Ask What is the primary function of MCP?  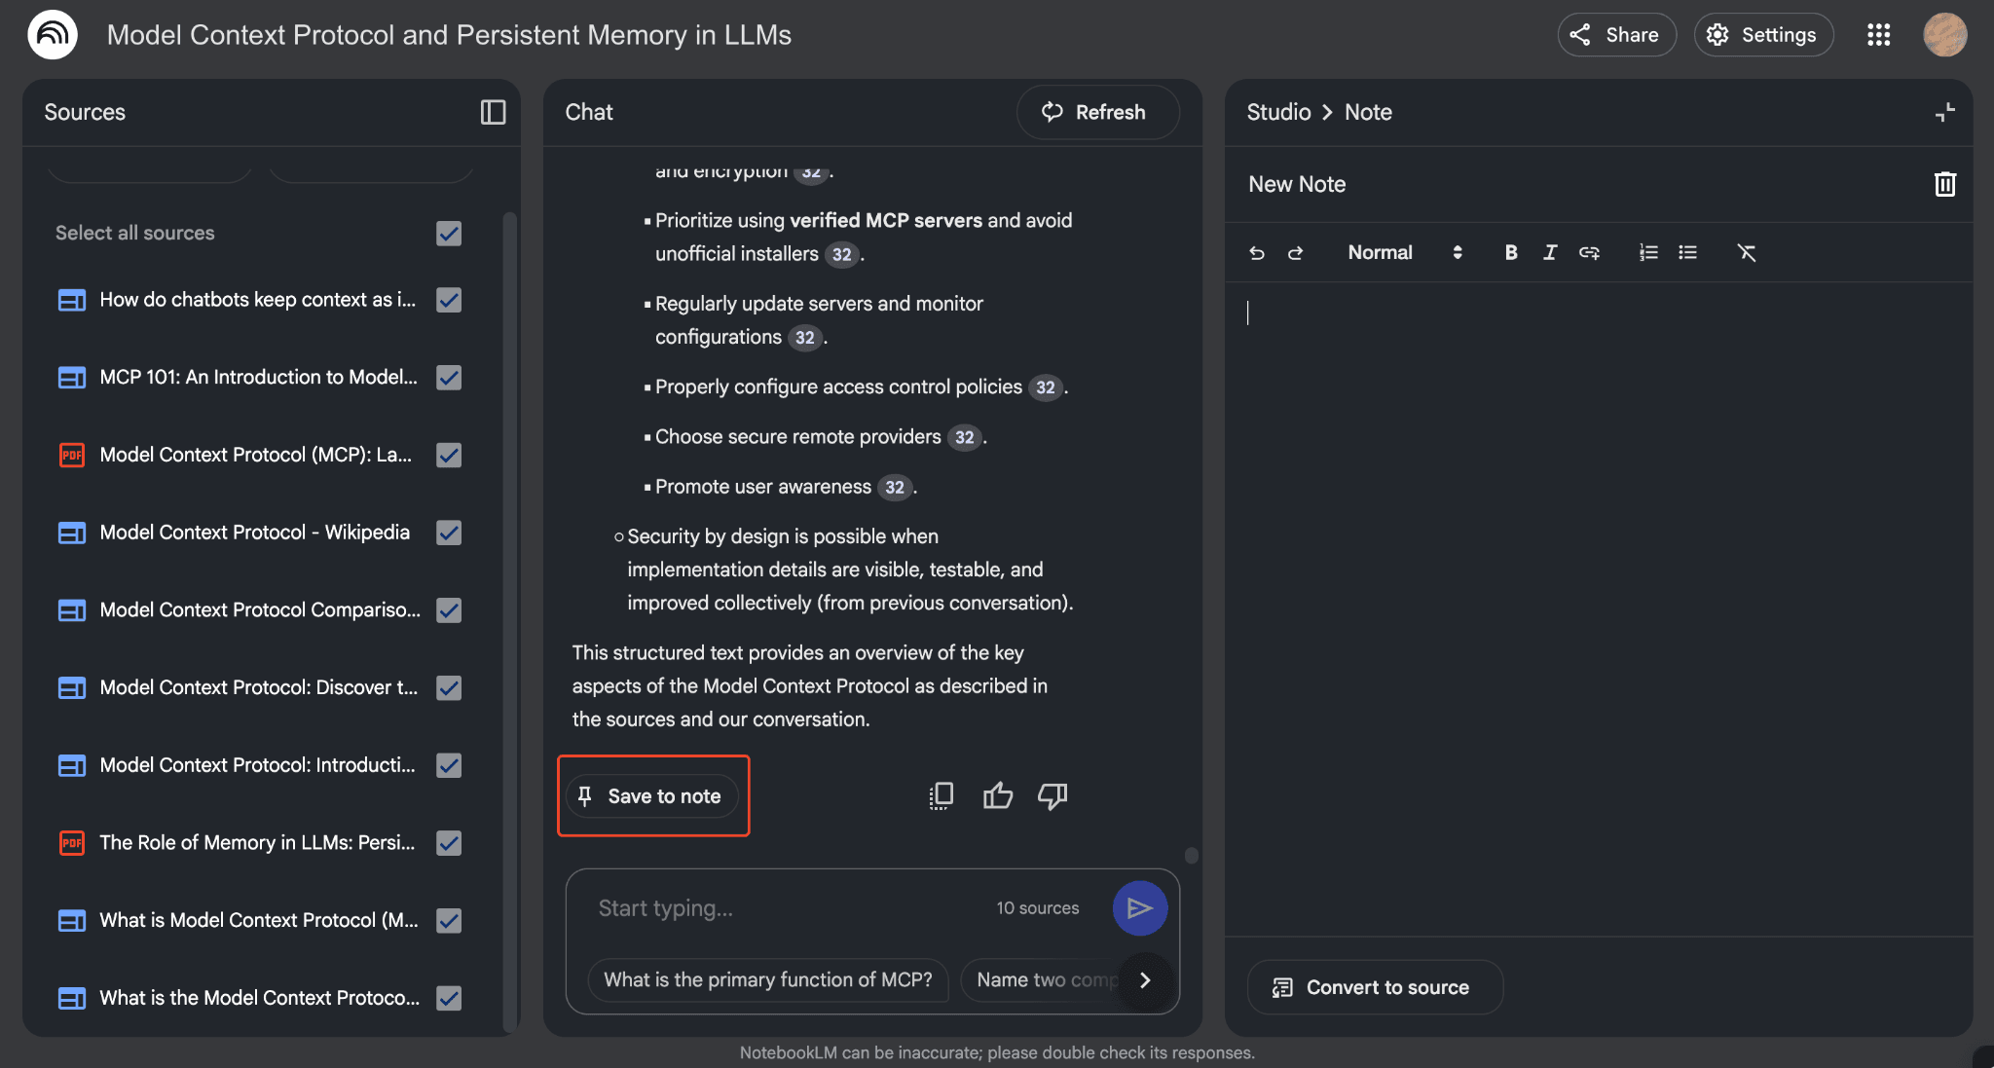click(768, 980)
